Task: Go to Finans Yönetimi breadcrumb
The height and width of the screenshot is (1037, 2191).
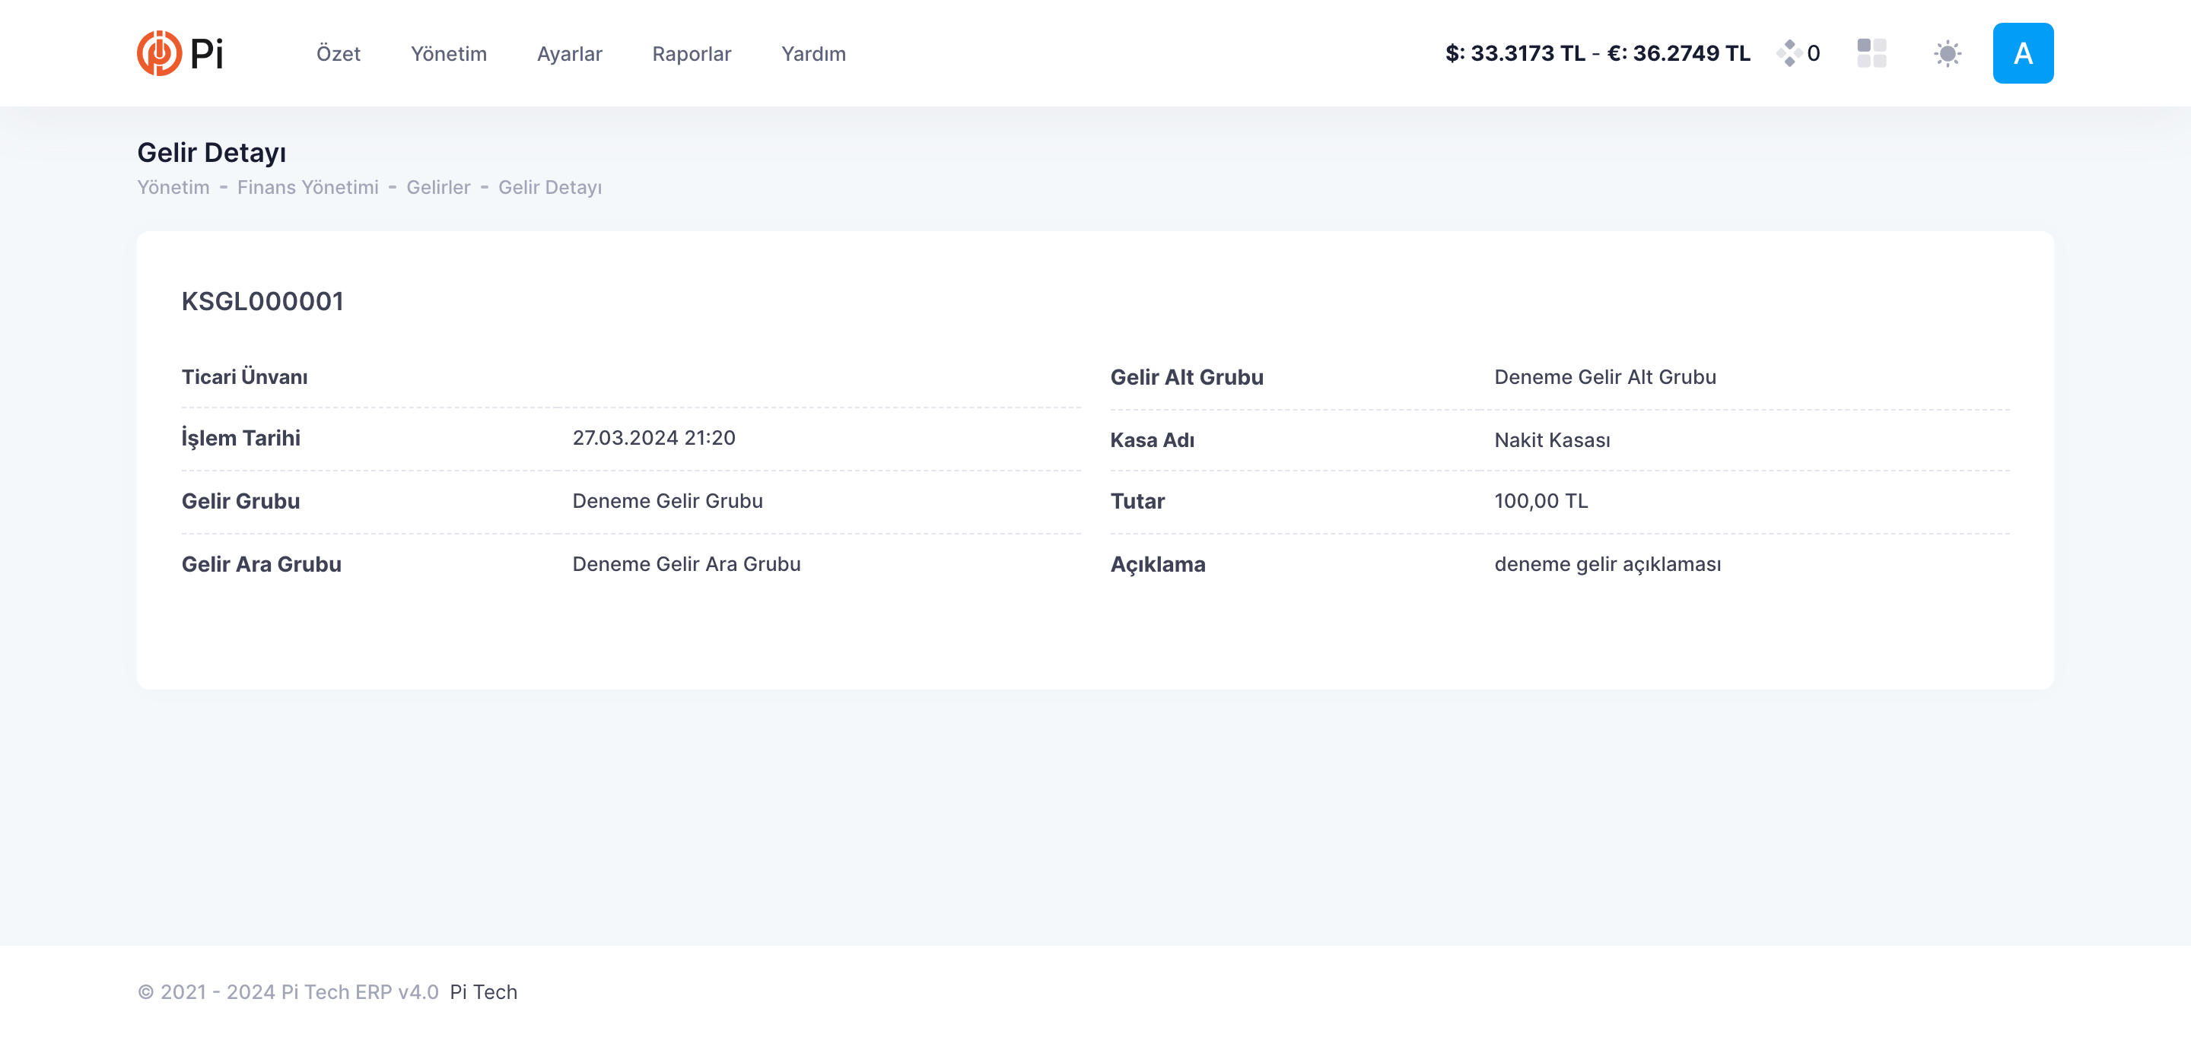Action: pos(307,187)
